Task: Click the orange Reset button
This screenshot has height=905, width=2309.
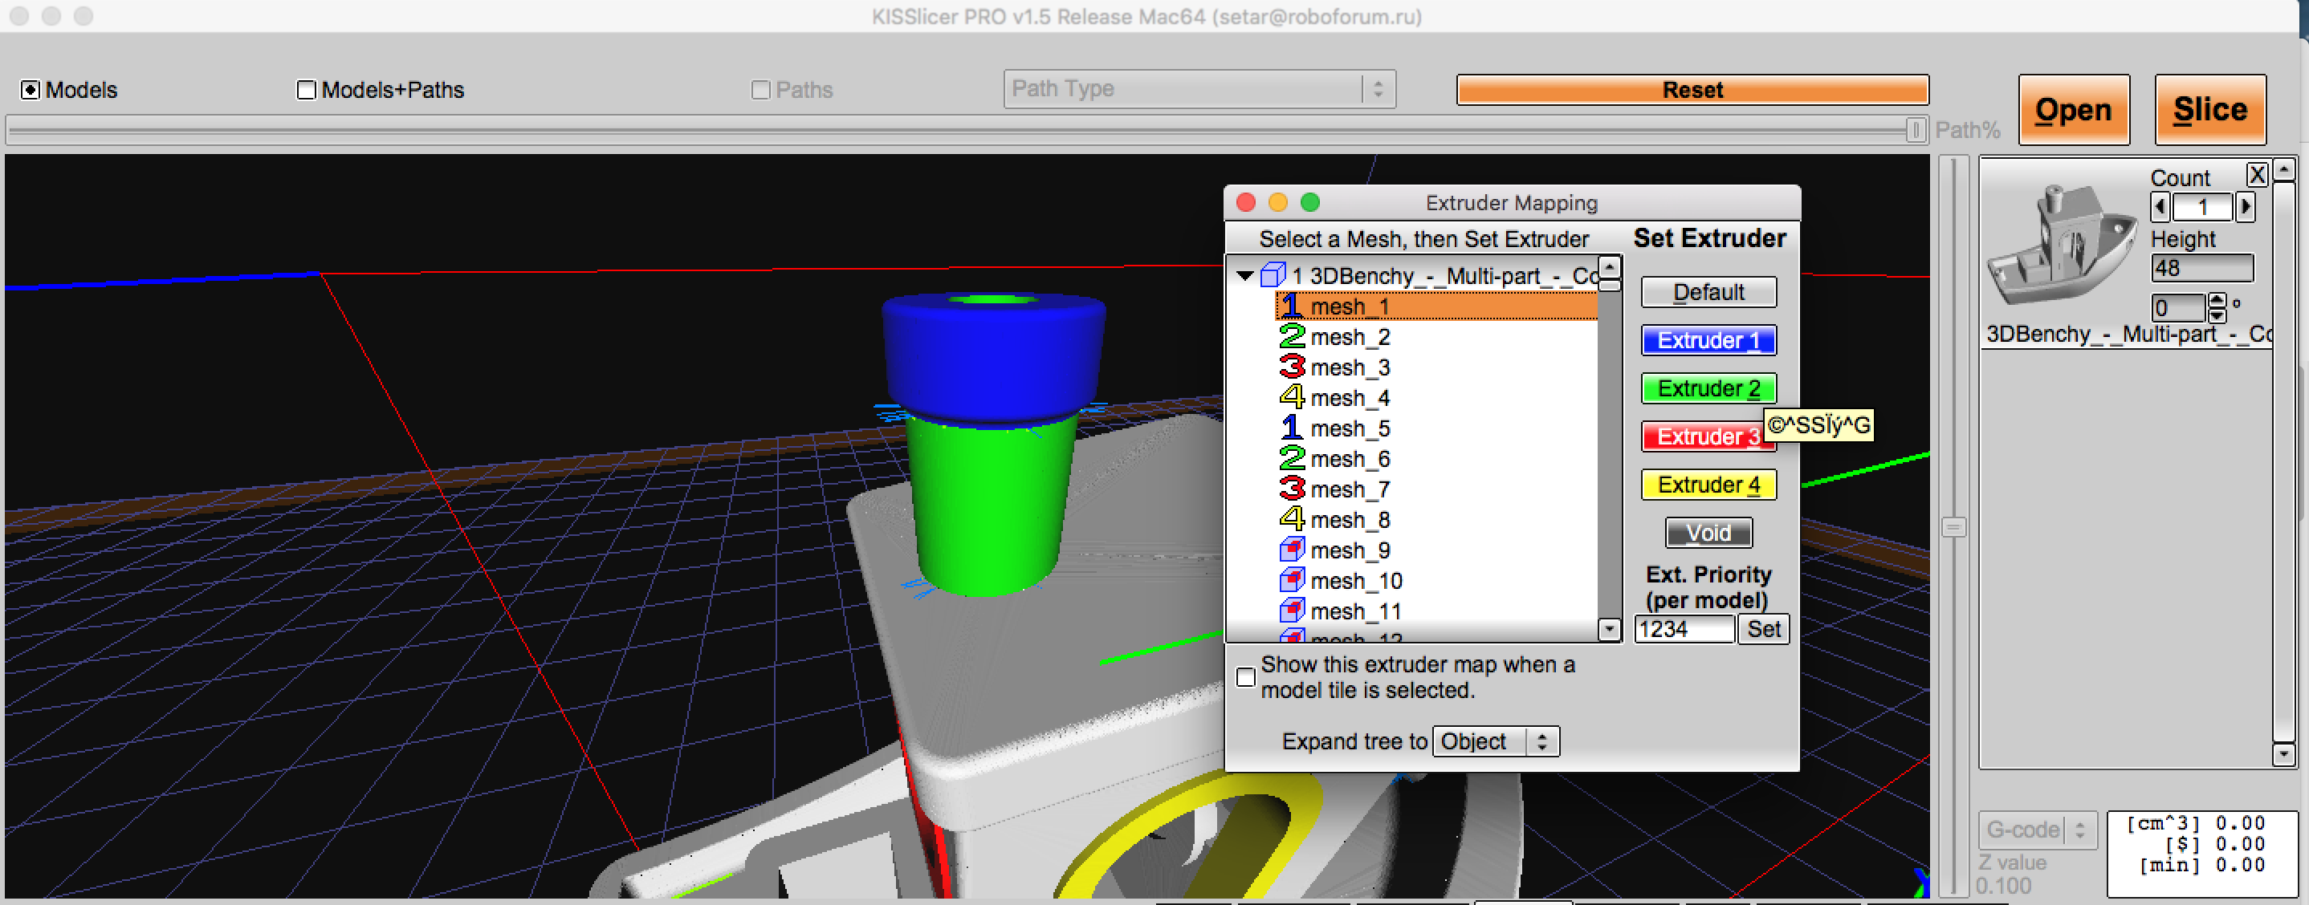Action: click(x=1692, y=90)
